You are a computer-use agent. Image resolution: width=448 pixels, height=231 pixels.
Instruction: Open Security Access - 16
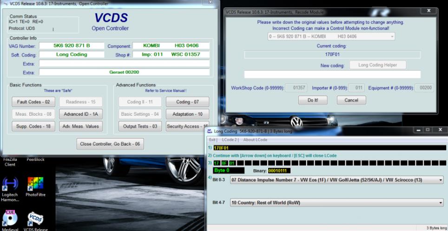(x=187, y=126)
